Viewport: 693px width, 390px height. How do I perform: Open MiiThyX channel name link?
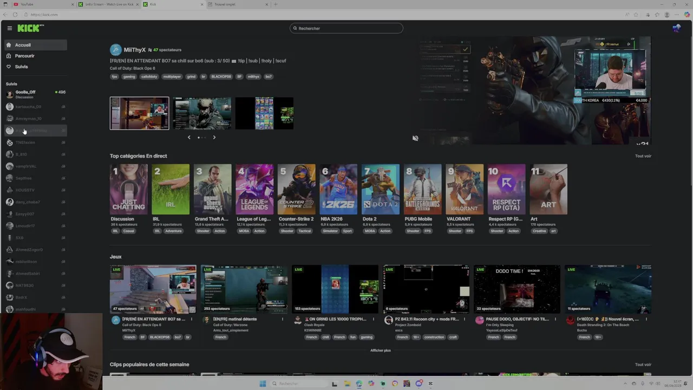coord(135,50)
